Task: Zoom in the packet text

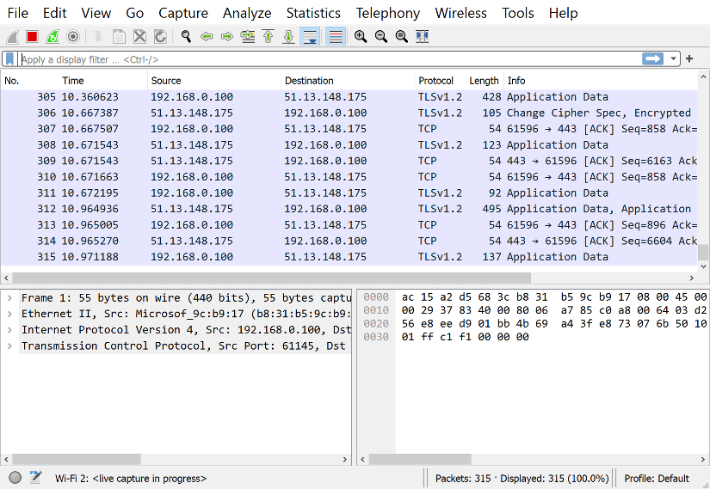Action: tap(361, 37)
